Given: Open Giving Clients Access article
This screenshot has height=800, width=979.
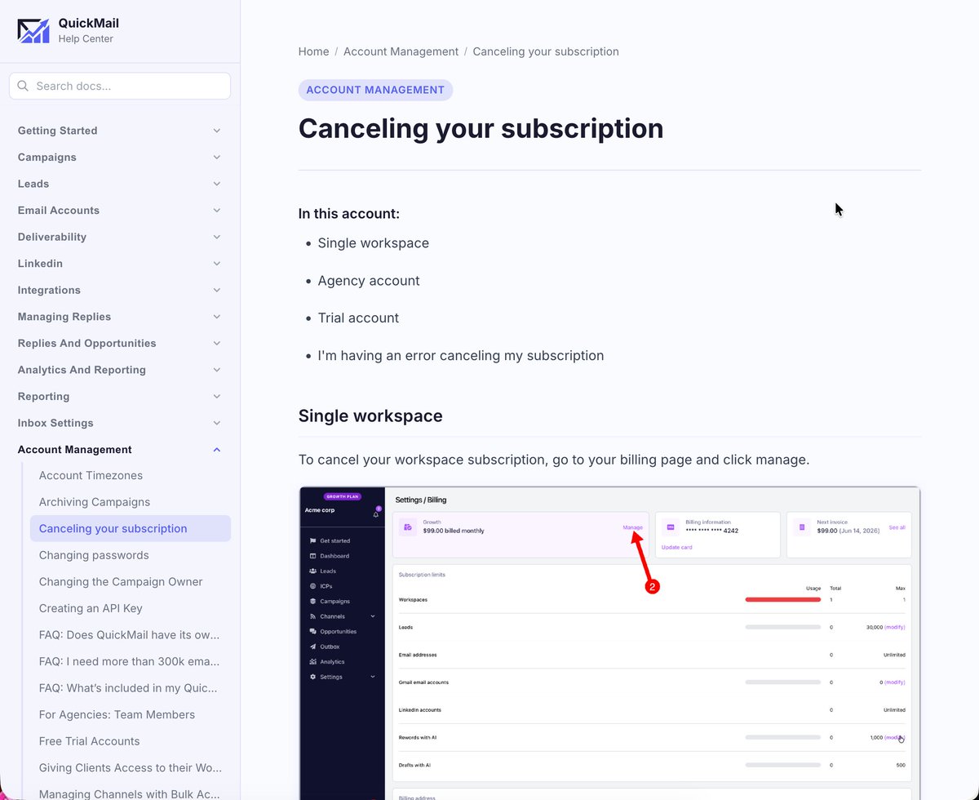Looking at the screenshot, I should [131, 767].
